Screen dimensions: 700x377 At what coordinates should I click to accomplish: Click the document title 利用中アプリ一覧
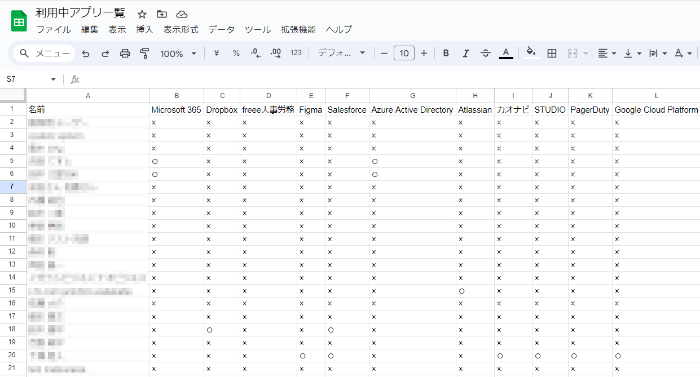point(81,14)
